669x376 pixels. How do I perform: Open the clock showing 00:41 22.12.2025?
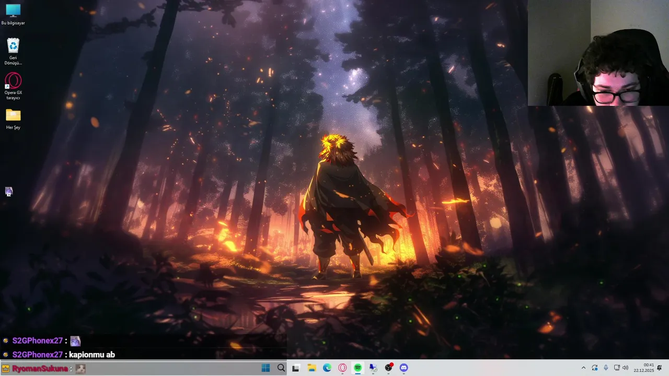click(643, 368)
